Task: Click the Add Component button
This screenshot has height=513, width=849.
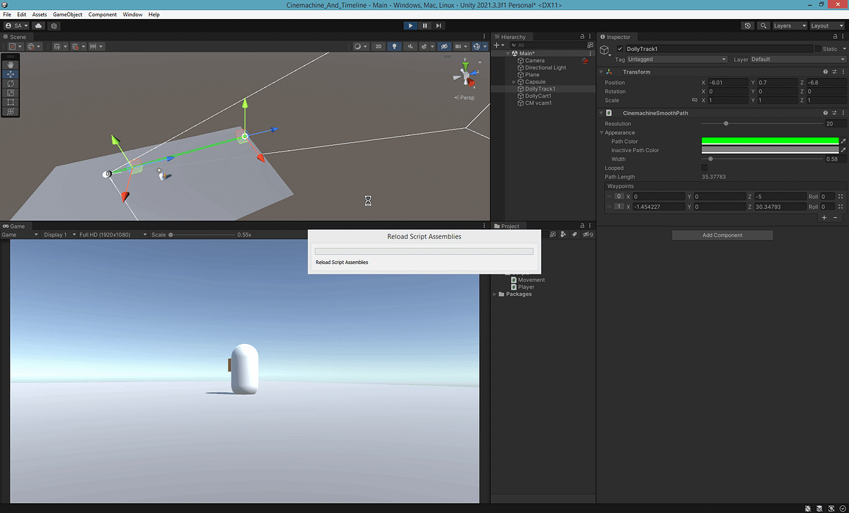Action: (722, 235)
